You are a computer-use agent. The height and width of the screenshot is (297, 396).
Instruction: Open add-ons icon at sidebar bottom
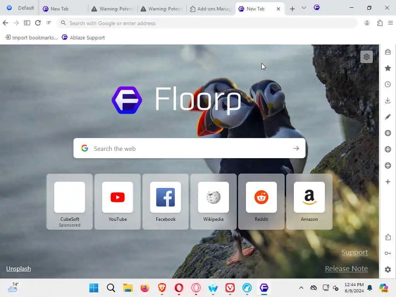pyautogui.click(x=388, y=237)
